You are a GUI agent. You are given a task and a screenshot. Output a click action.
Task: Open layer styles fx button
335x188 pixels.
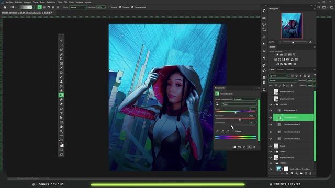point(287,174)
